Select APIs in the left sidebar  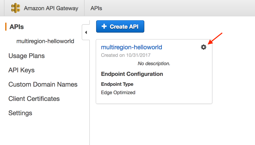16,27
